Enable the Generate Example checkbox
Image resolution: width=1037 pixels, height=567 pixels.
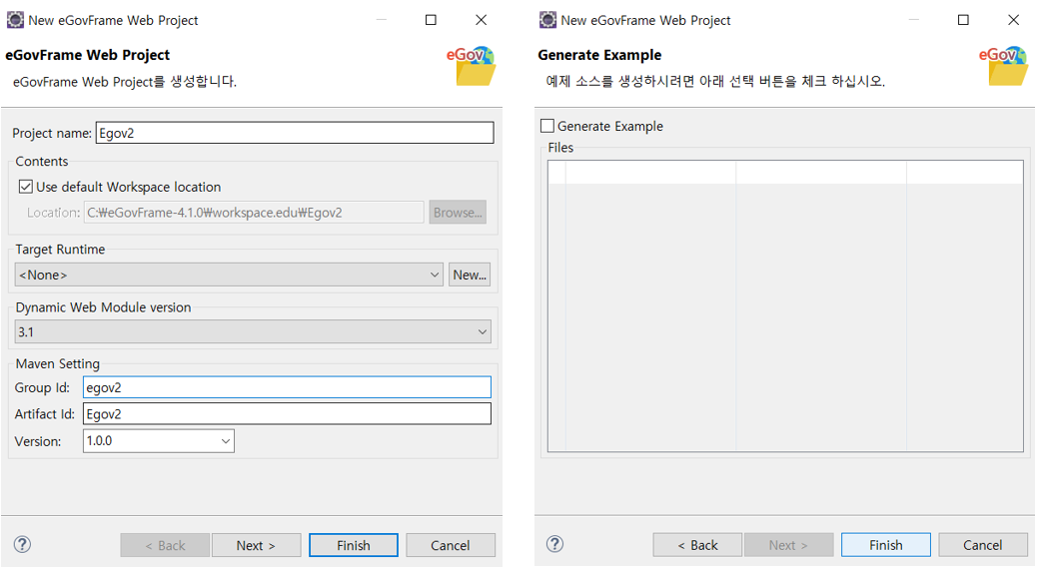click(x=547, y=126)
